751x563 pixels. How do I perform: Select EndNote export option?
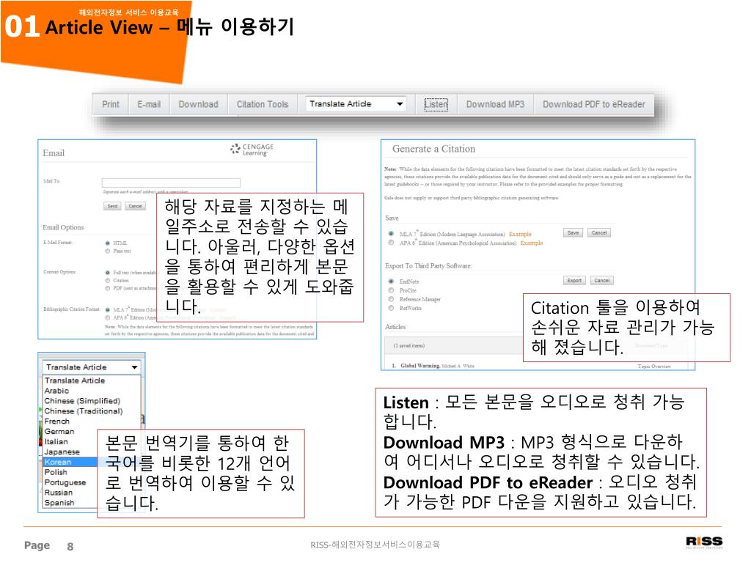[392, 281]
